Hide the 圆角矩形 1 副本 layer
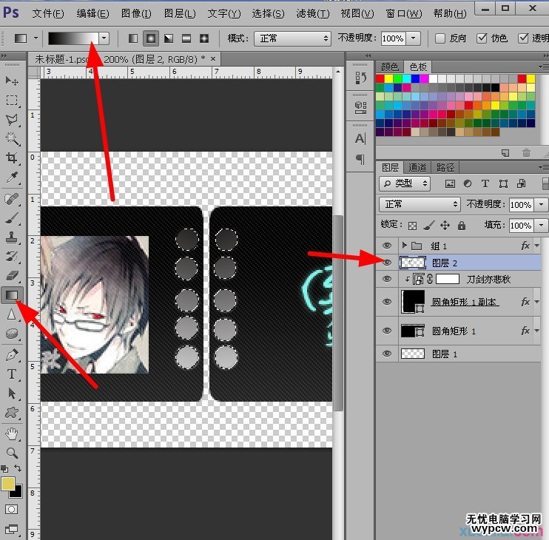549x540 pixels. point(387,302)
